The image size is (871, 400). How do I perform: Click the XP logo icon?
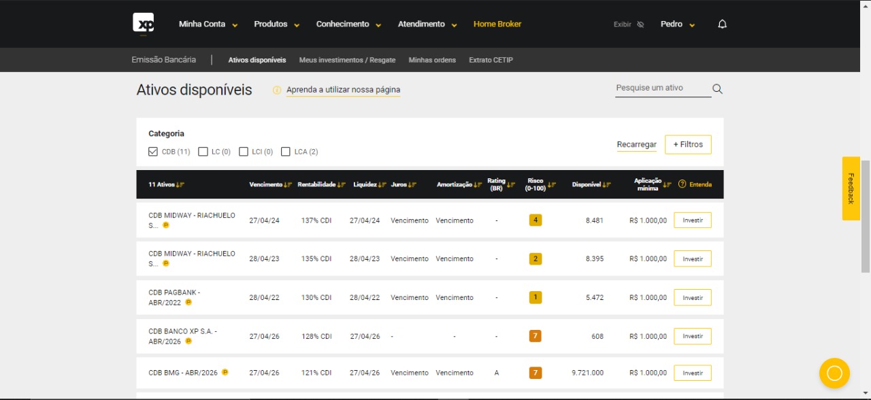[143, 23]
